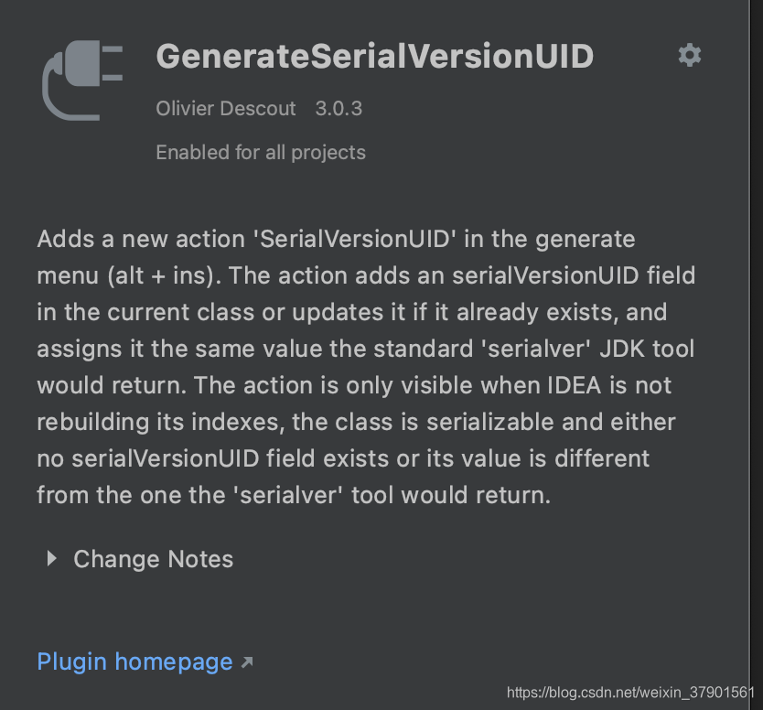Click the external link arrow beside Plugin homepage
This screenshot has width=763, height=710.
[x=245, y=660]
